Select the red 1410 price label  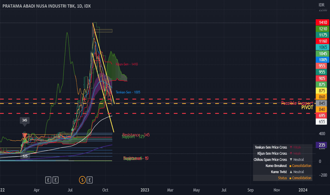pos(323,22)
